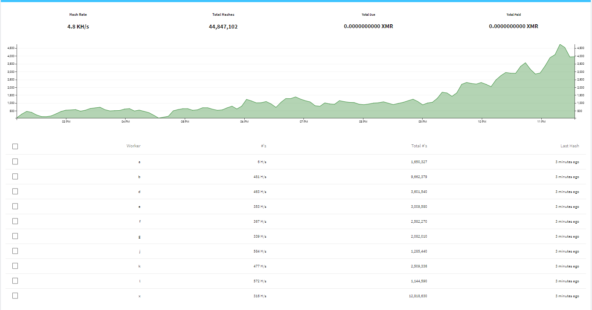Click the 477 H/s rate cell
The width and height of the screenshot is (592, 310).
click(x=260, y=266)
